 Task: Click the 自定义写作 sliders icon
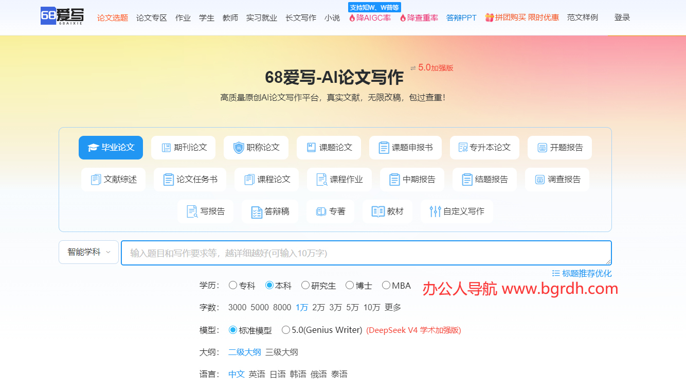coord(436,211)
